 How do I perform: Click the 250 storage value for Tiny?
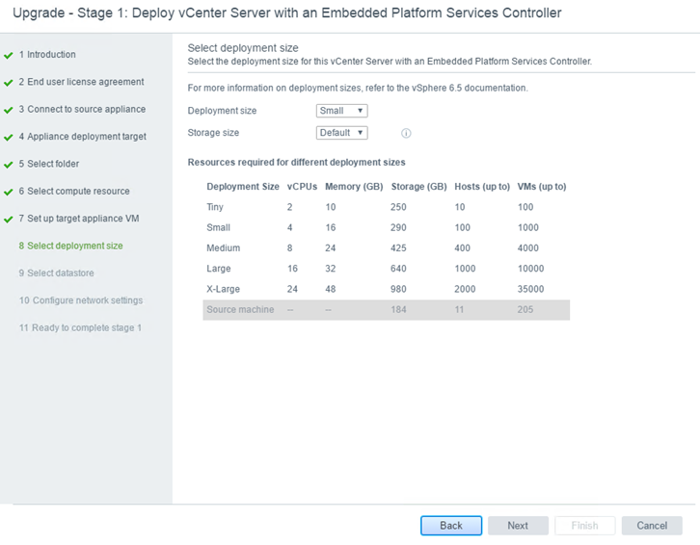[398, 207]
